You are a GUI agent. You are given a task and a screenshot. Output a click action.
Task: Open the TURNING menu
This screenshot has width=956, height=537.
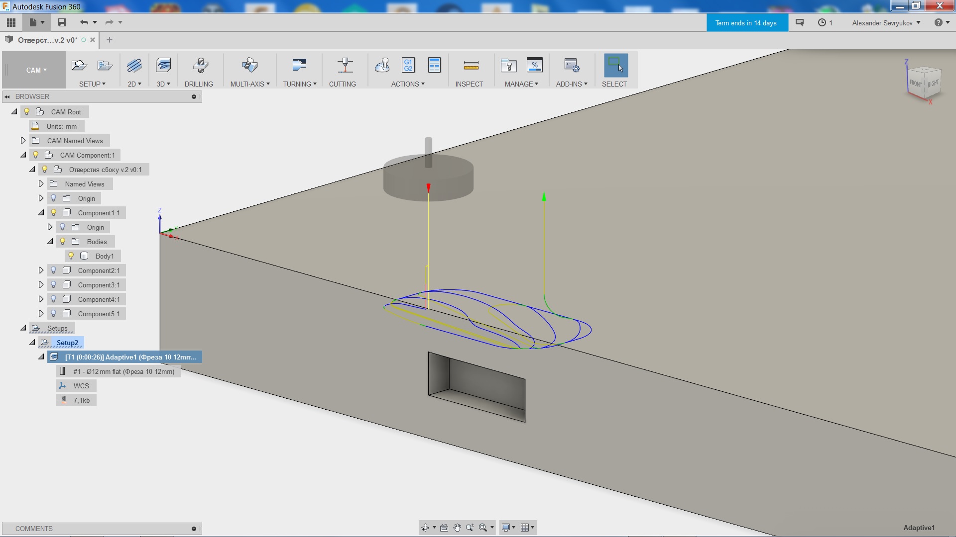(x=299, y=84)
